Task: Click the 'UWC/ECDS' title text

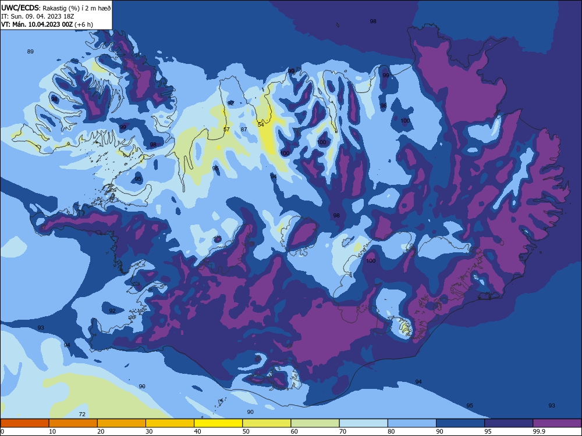Action: point(20,8)
